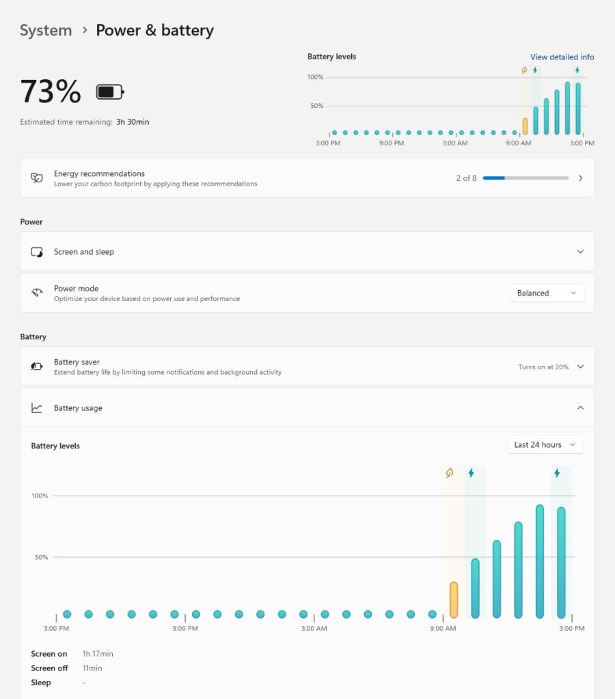Click the Battery saver icon

pos(37,367)
